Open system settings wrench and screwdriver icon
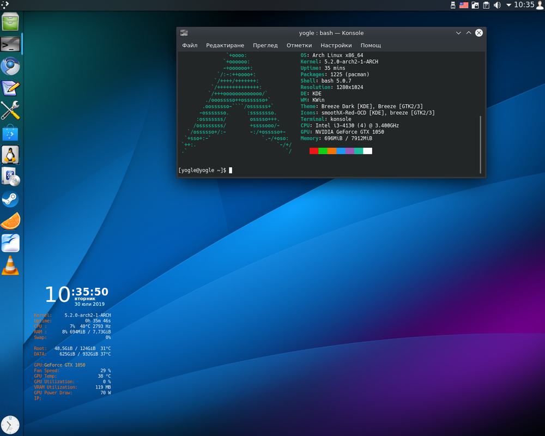This screenshot has width=545, height=436. click(10, 111)
